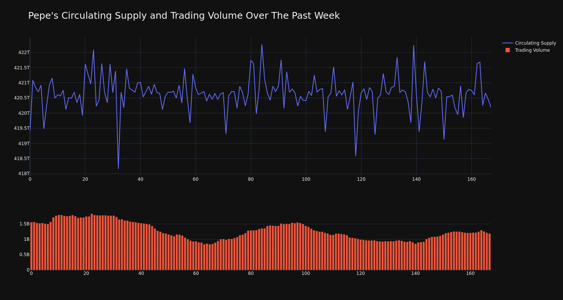Click the 421.5T y-axis label
Image resolution: width=563 pixels, height=300 pixels.
22,68
